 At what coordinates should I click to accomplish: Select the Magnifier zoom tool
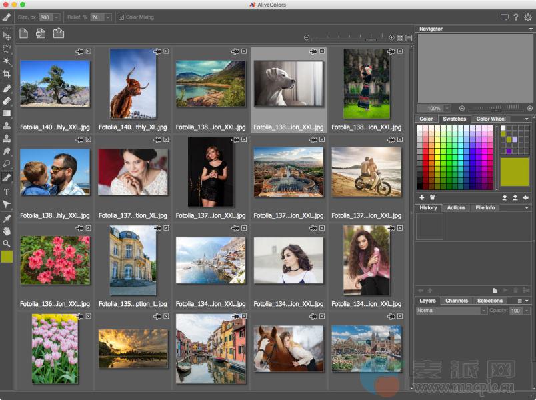tap(7, 243)
